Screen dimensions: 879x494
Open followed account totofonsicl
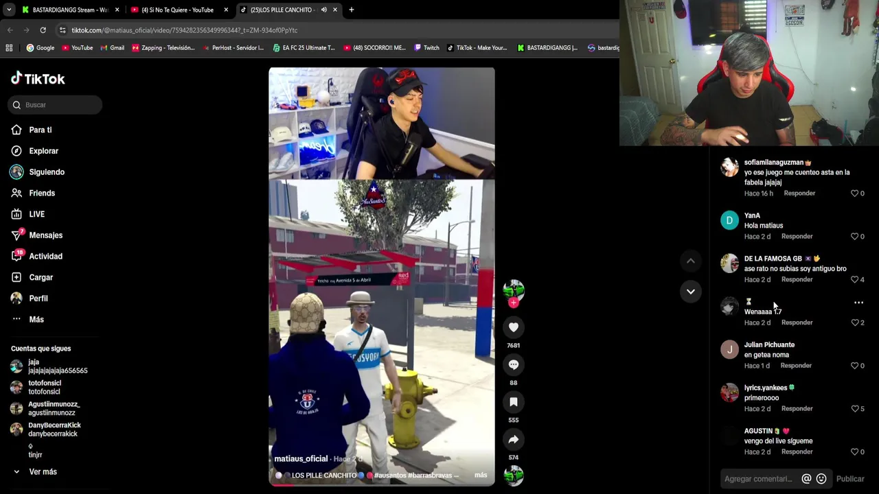[45, 387]
